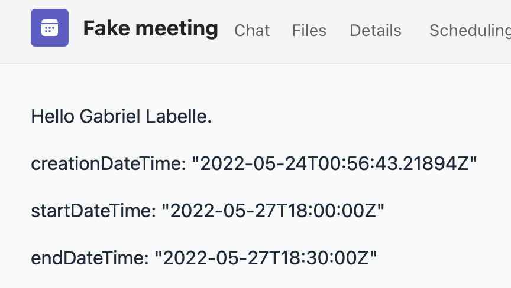Click the creationDateTime label
The height and width of the screenshot is (288, 511).
tap(108, 163)
